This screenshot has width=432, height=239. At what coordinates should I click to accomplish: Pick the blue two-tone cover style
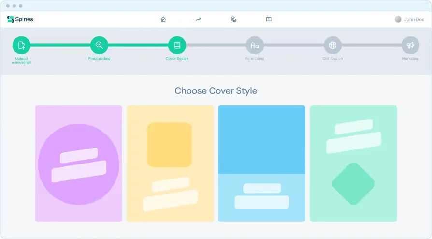point(261,164)
